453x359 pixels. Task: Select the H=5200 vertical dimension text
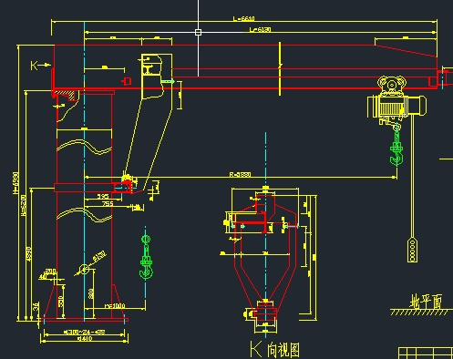(x=24, y=206)
